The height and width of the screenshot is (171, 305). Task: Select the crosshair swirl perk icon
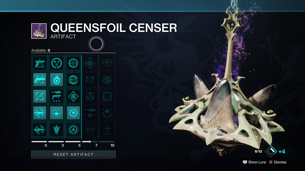73,63
